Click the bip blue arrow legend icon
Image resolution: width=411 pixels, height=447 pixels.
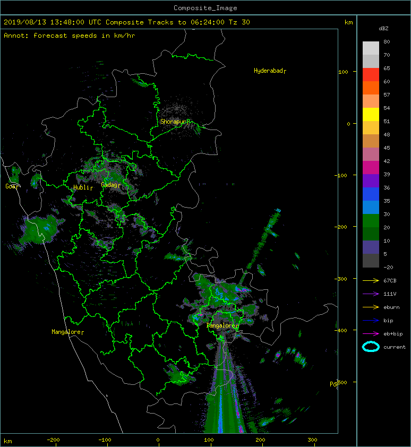pyautogui.click(x=371, y=321)
